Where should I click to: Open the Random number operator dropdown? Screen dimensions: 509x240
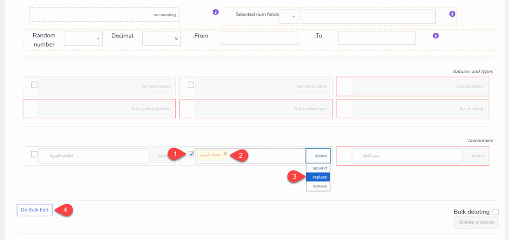(x=83, y=38)
